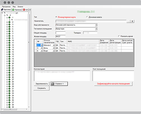Click green check icon of apartment 7
This screenshot has height=114, width=141.
9,34
